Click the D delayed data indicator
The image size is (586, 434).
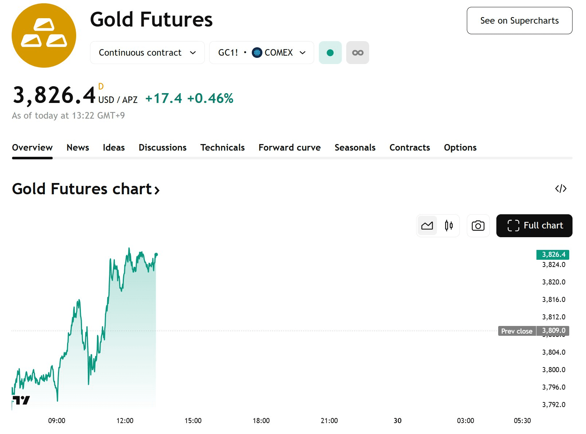coord(101,87)
